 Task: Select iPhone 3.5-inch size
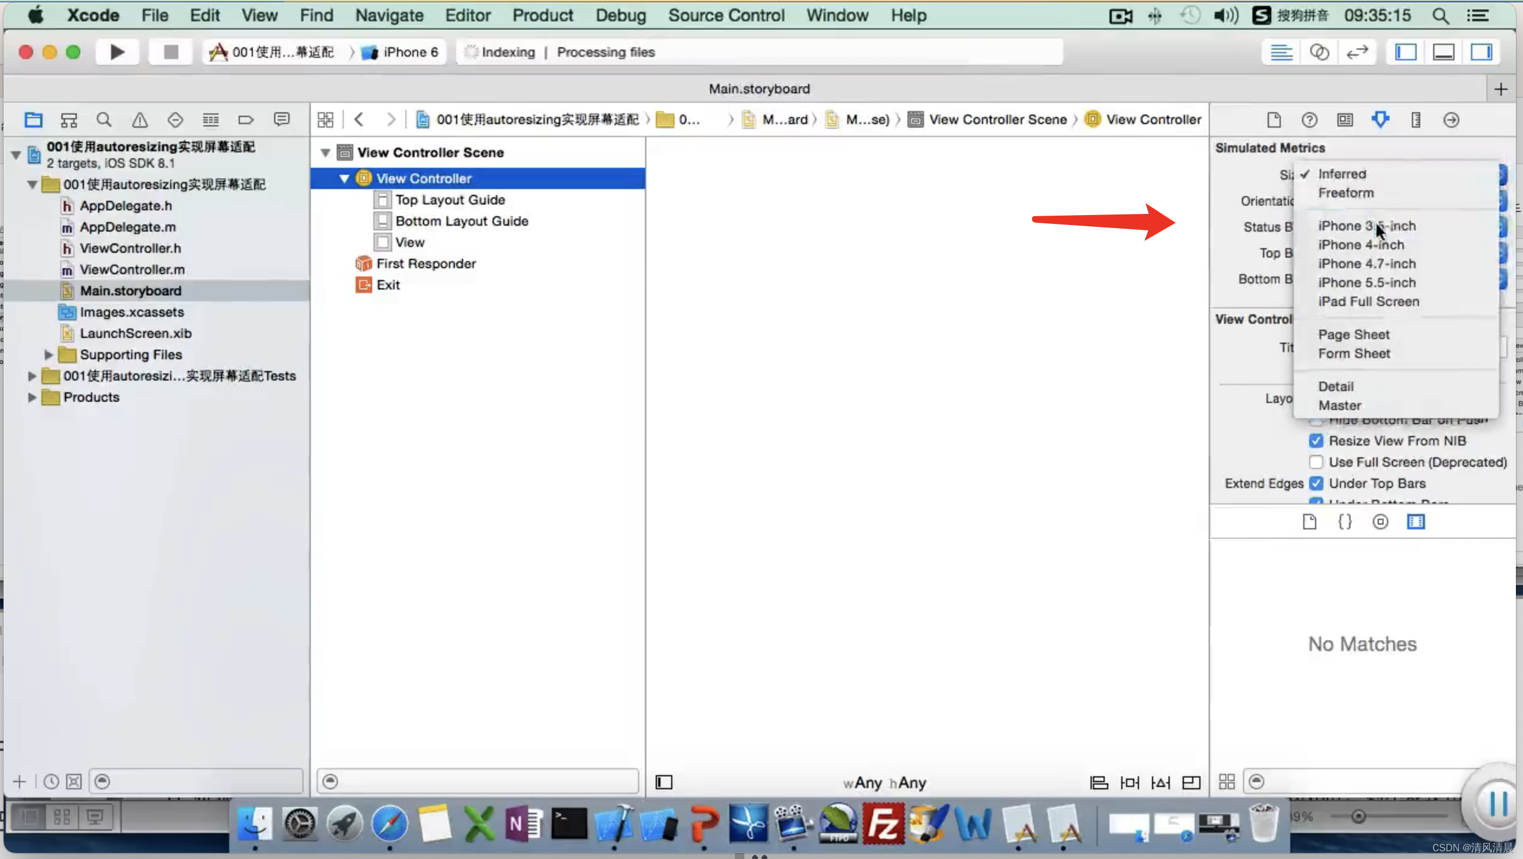pos(1367,226)
